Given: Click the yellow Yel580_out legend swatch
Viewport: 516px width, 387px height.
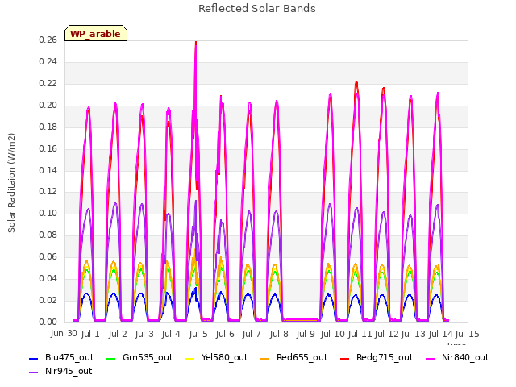Looking at the screenshot, I should pyautogui.click(x=190, y=358).
